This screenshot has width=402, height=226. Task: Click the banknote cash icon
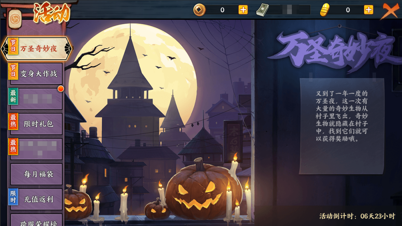pyautogui.click(x=262, y=10)
